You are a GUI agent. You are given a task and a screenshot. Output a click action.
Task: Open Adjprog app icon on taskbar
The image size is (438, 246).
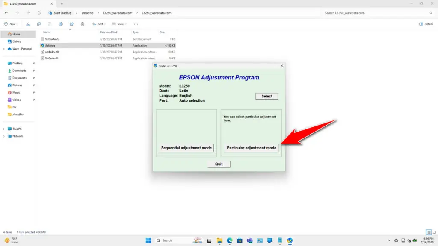pos(290,240)
